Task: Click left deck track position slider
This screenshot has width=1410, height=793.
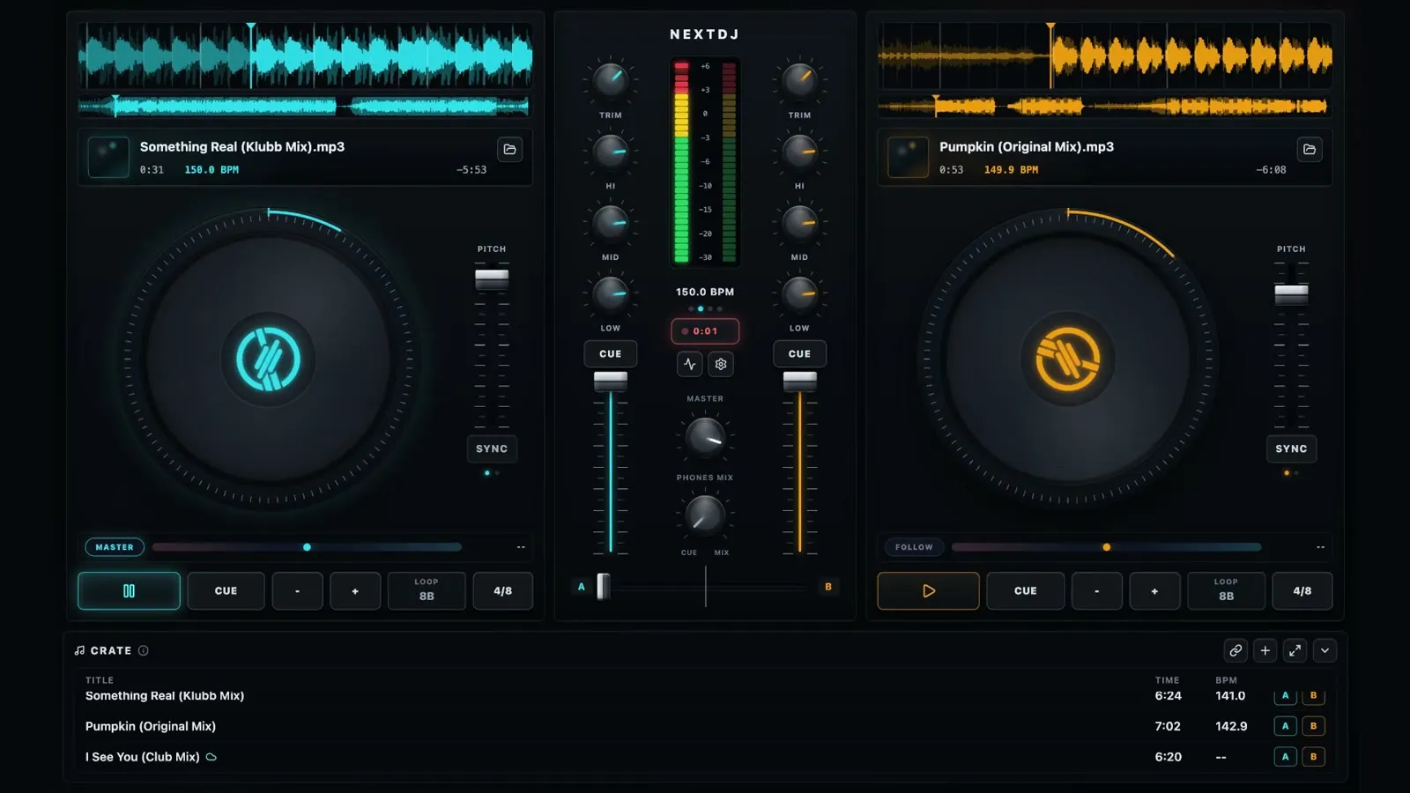Action: 307,547
